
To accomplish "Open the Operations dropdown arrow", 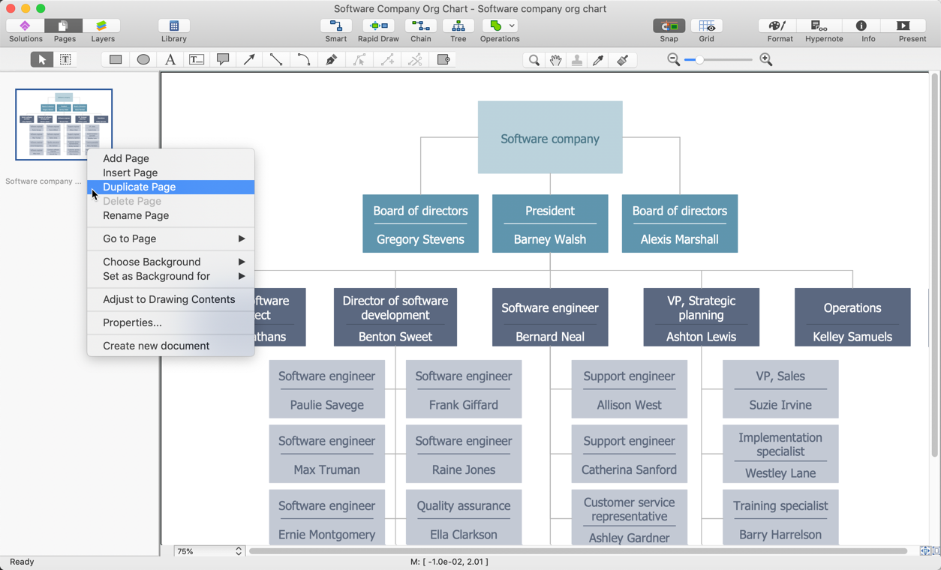I will [513, 25].
